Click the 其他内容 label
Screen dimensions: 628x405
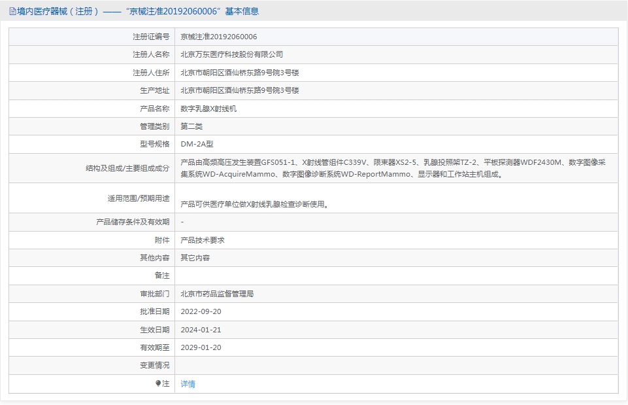155,258
